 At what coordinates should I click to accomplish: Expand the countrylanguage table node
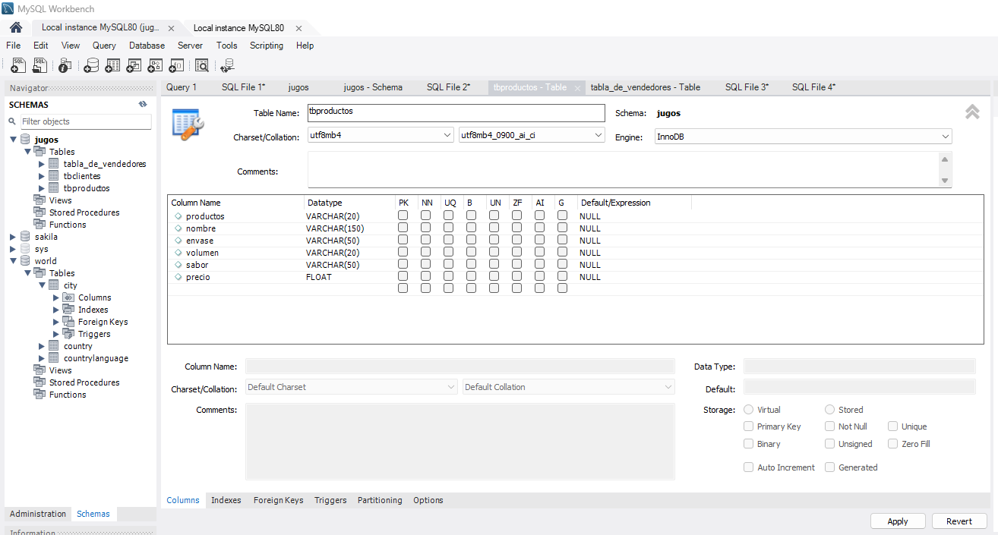coord(42,358)
